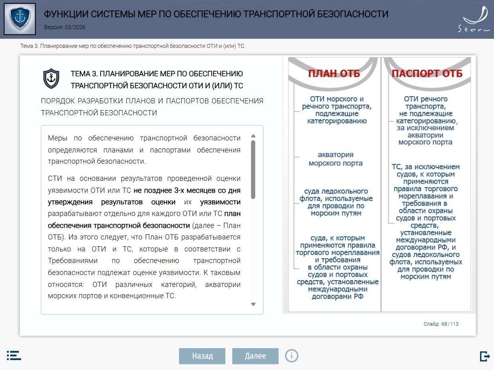Click the course title in the header
This screenshot has width=494, height=370.
click(x=216, y=14)
